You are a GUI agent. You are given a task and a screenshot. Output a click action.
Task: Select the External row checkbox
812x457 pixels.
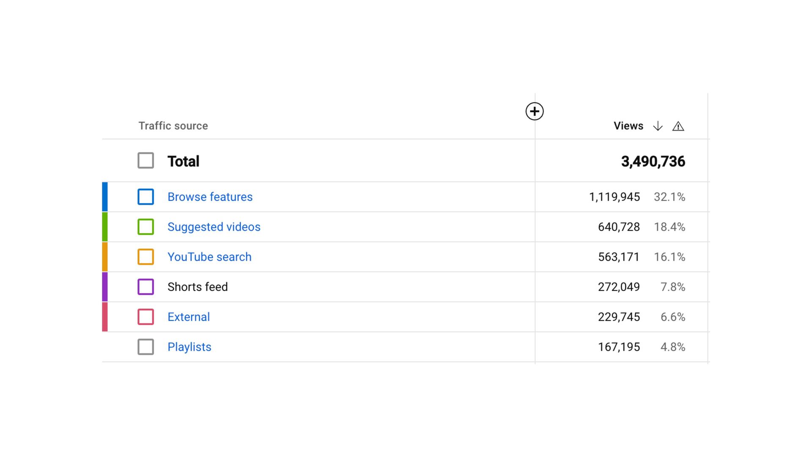145,317
